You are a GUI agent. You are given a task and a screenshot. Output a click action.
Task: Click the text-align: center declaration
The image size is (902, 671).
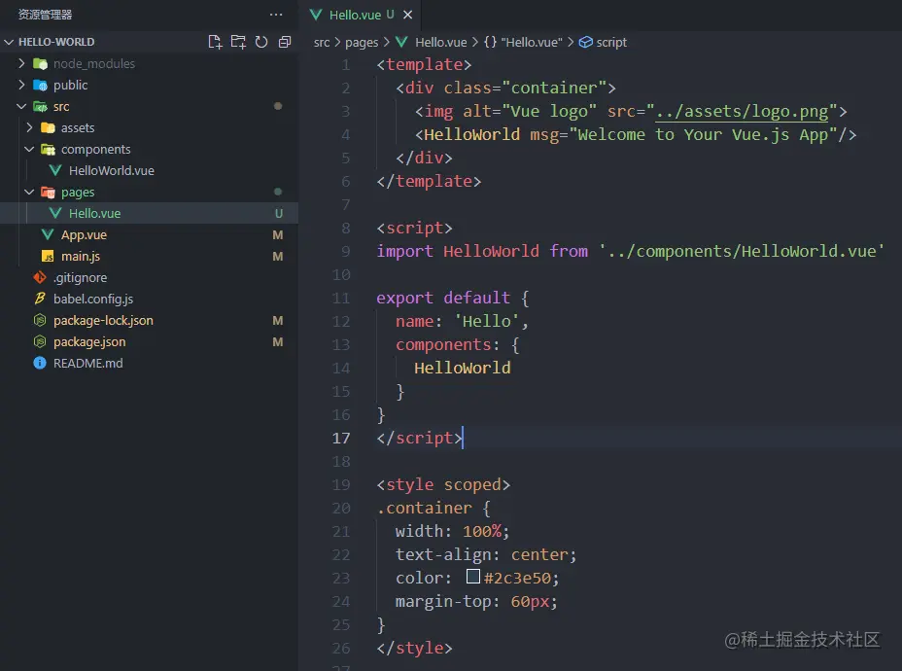pyautogui.click(x=486, y=554)
